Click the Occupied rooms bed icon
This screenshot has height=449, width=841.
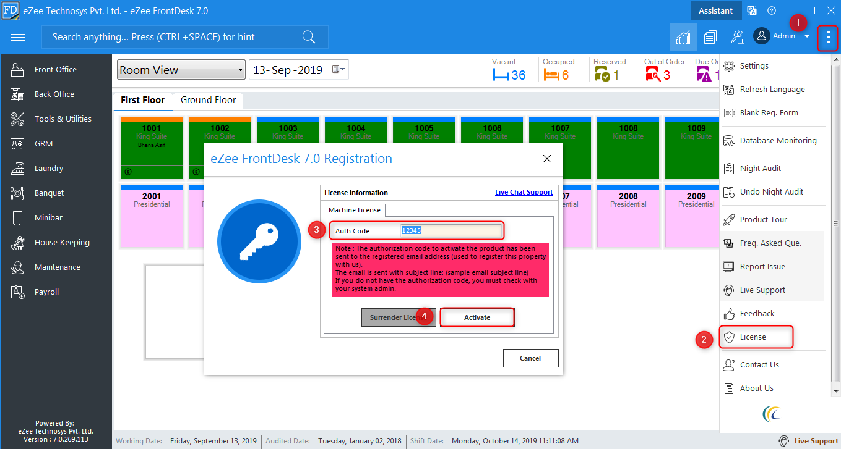pyautogui.click(x=551, y=75)
